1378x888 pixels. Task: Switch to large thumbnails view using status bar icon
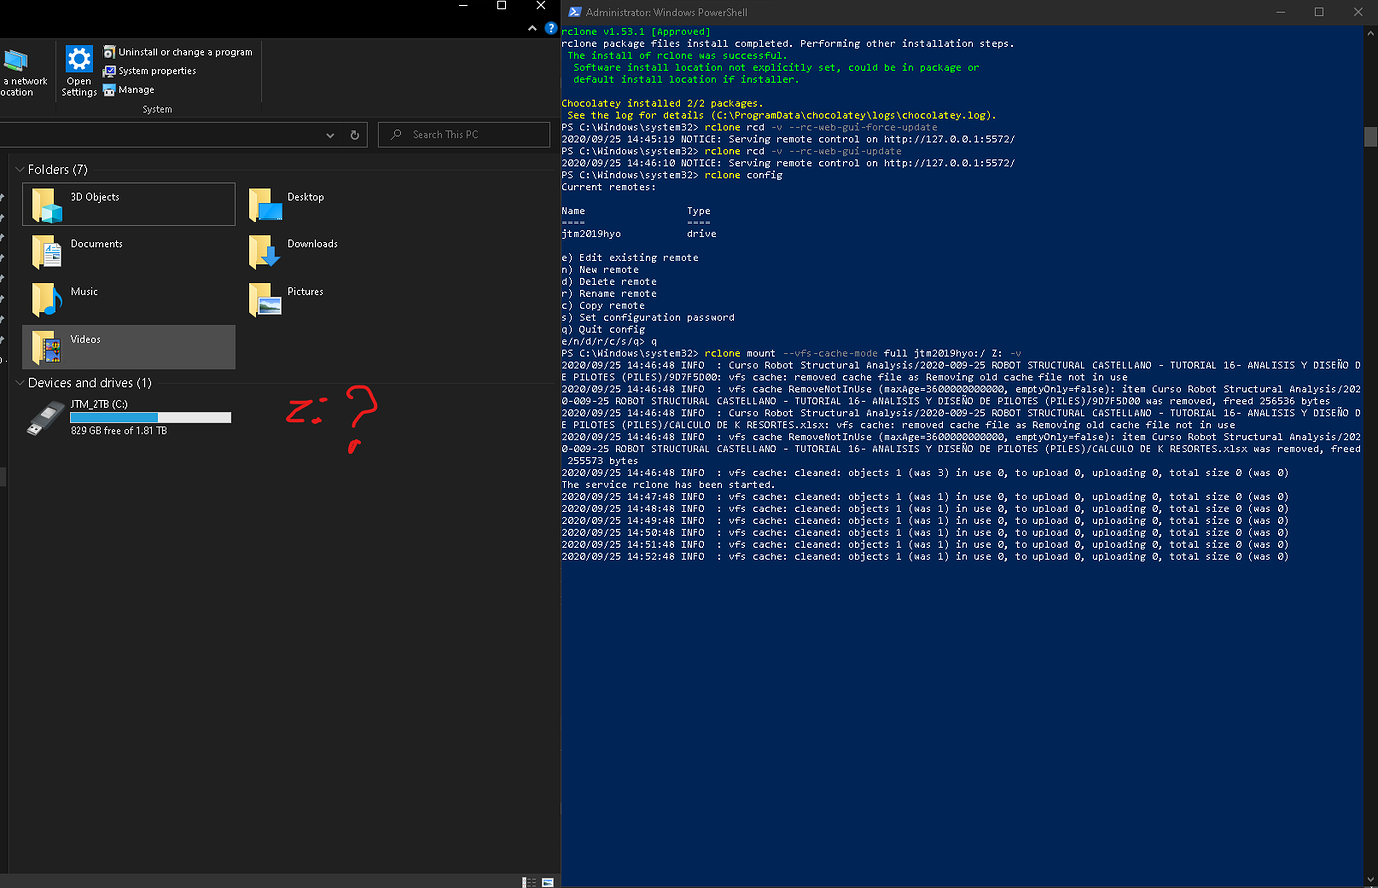pos(545,882)
